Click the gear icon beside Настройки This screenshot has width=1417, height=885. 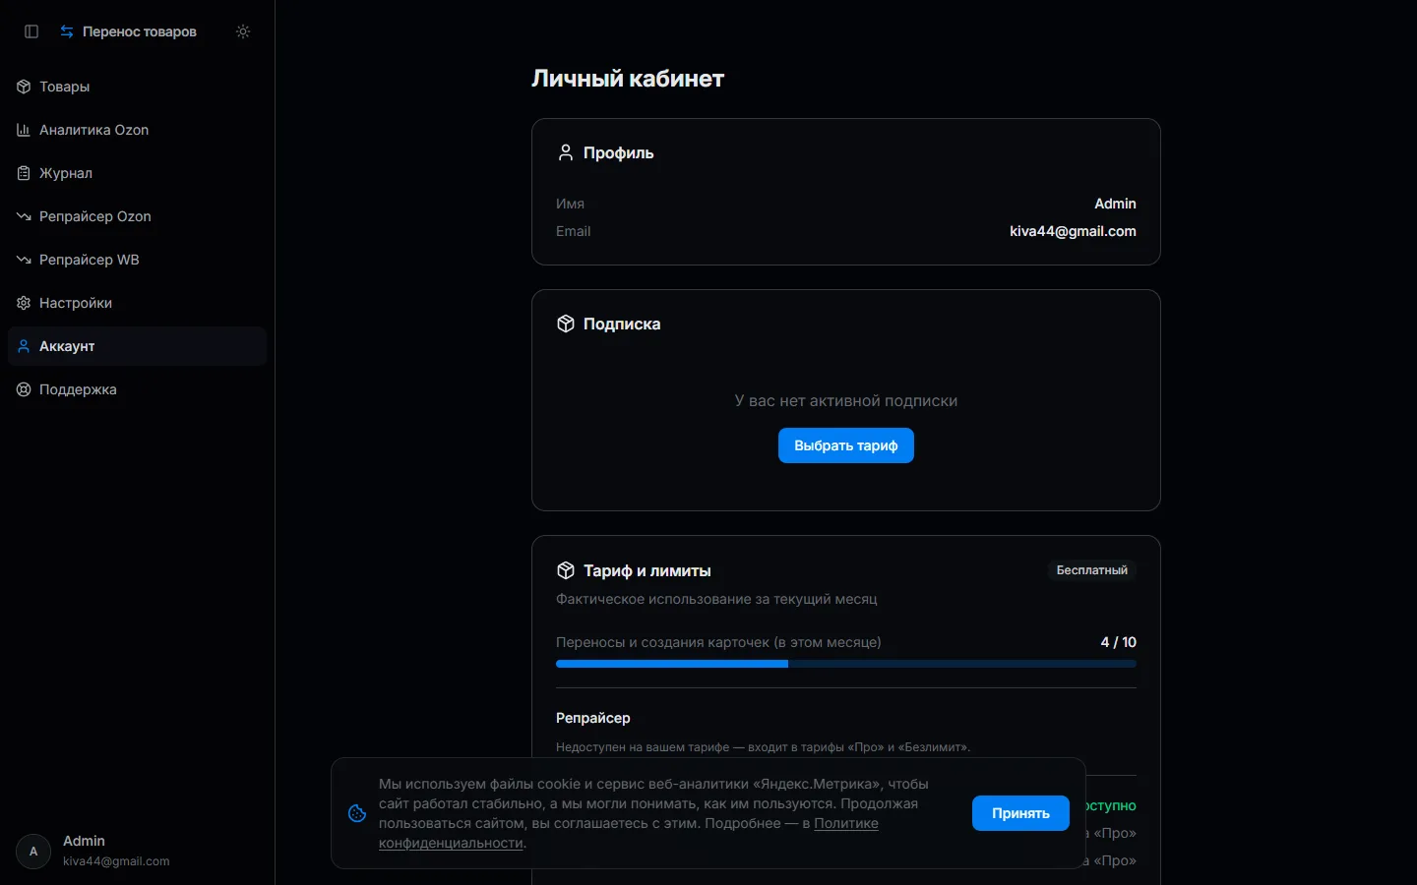24,303
